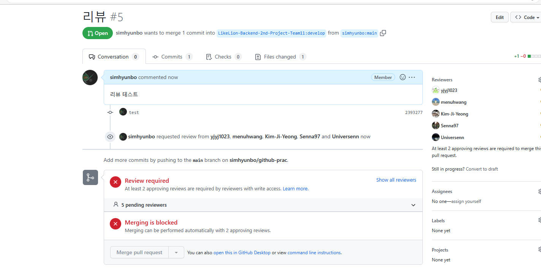This screenshot has width=541, height=269.
Task: Click simhyunbo in the PR subtitle
Action: [x=129, y=33]
